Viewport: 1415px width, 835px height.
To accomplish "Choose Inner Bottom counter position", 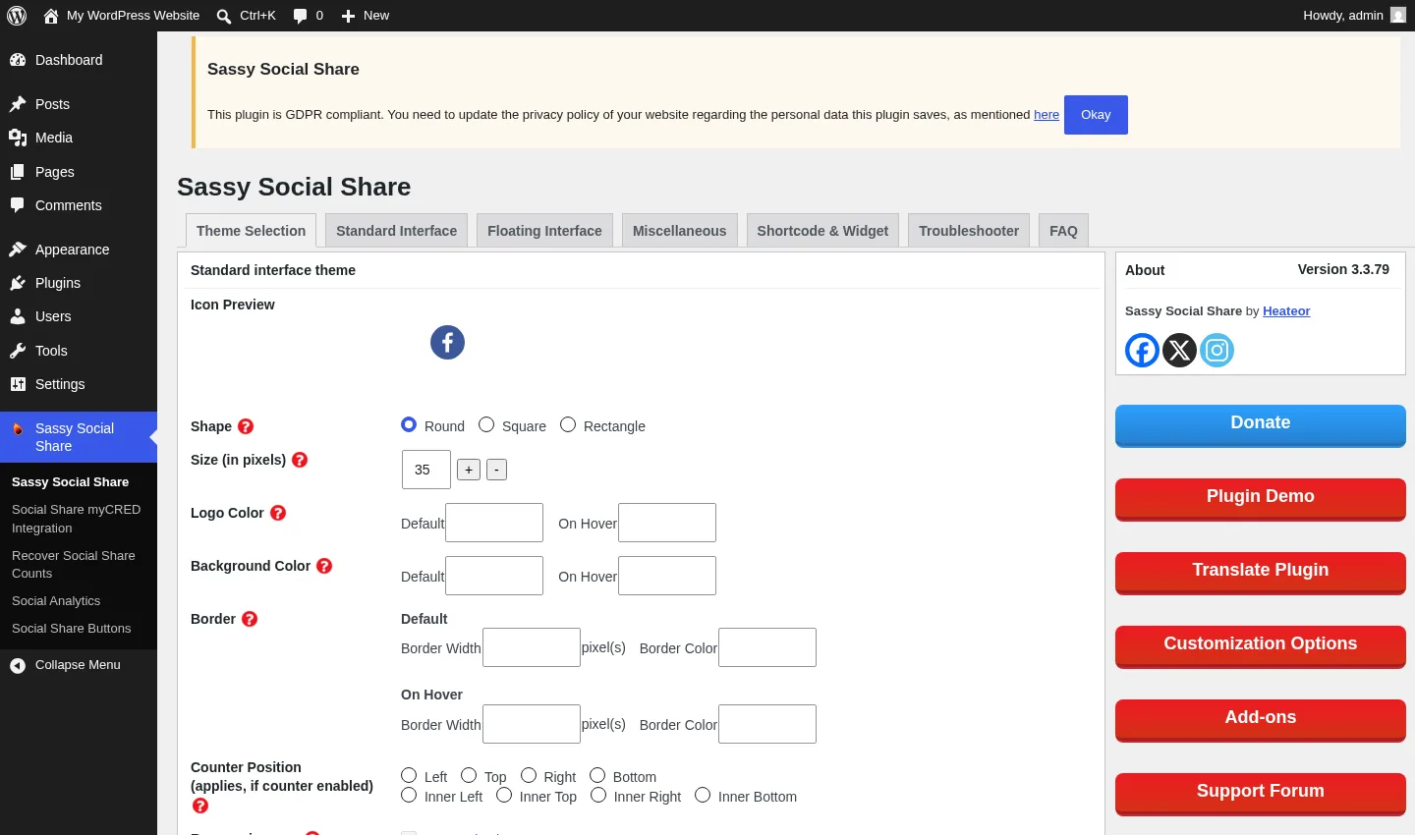I will (703, 795).
